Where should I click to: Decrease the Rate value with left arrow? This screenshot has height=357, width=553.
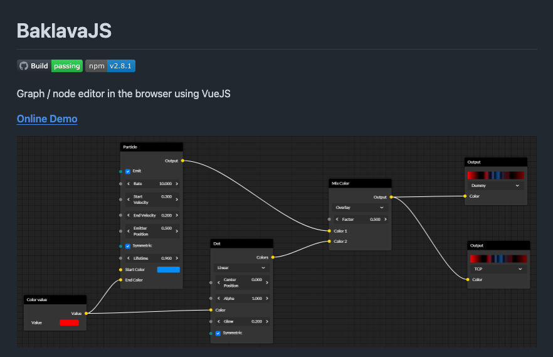coord(129,184)
